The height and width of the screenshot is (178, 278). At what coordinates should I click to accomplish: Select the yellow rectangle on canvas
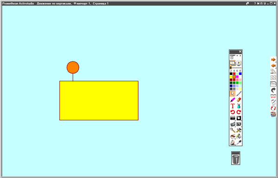[99, 101]
